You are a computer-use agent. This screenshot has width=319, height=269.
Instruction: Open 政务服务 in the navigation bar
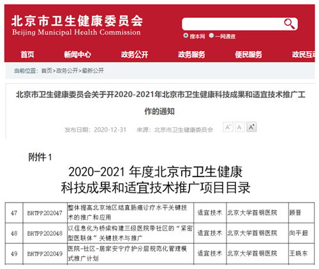click(x=191, y=54)
